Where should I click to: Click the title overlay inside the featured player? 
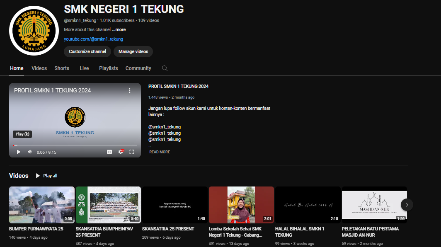tap(52, 91)
